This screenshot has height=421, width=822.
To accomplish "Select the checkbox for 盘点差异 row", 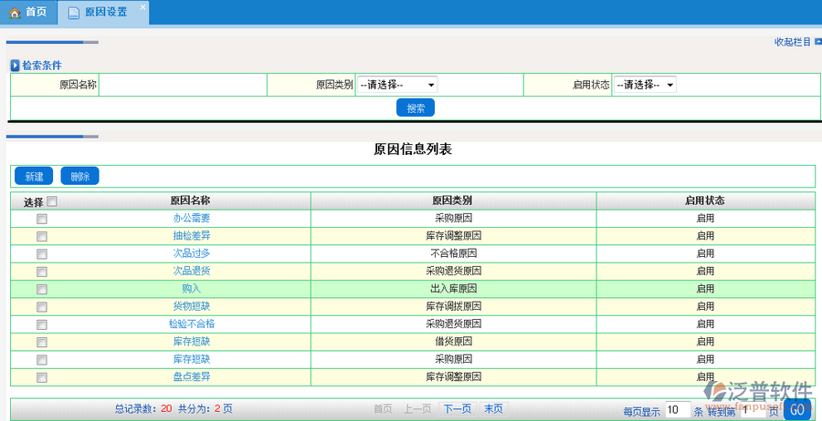I will point(41,377).
